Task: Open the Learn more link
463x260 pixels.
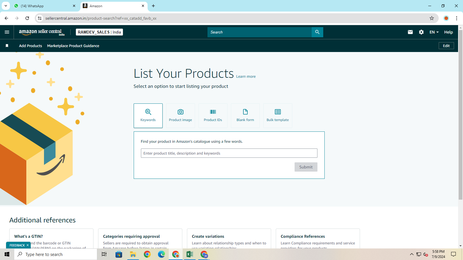Action: [x=246, y=76]
